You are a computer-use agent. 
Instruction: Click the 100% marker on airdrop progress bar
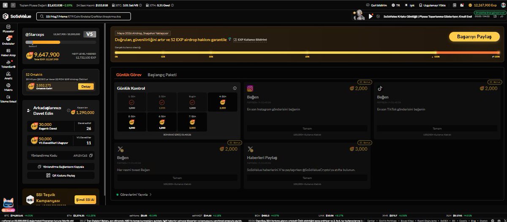(436, 52)
